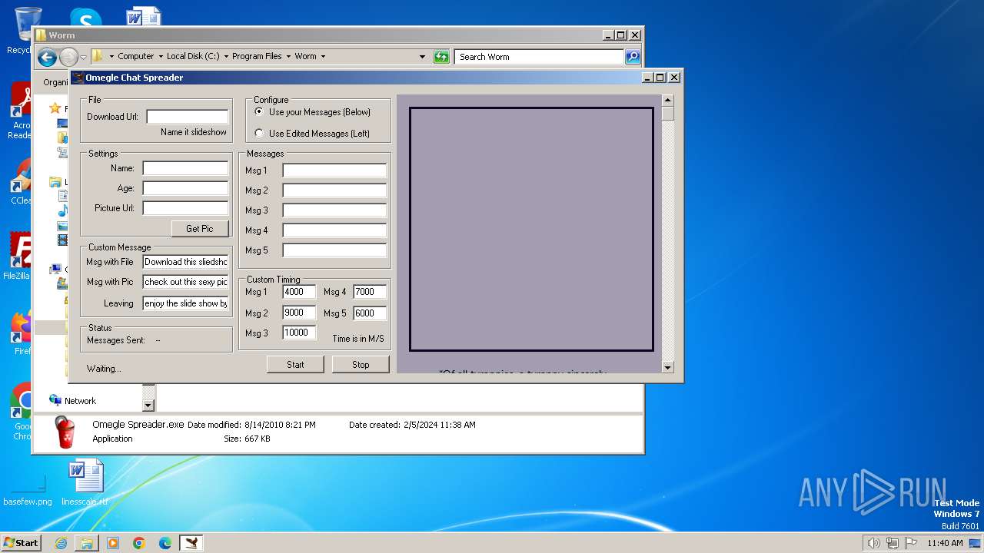Open Microsoft Edge from taskbar
Screen dimensions: 984x553
click(x=165, y=543)
